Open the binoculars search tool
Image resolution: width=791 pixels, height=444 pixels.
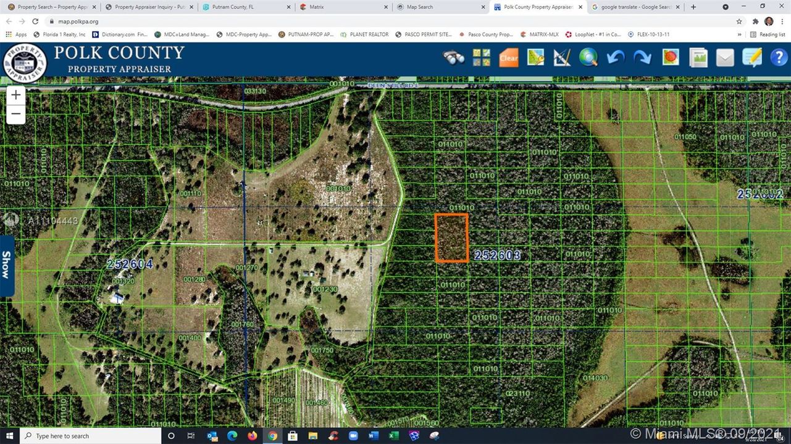pos(454,58)
